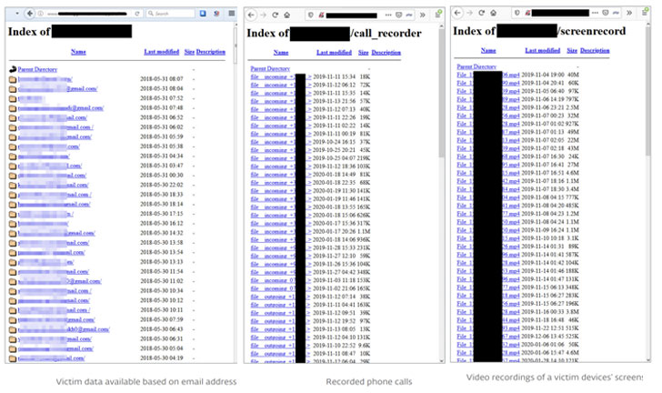Open outgoing call file dated 2019-11-11 04:41
This screenshot has width=662, height=393.
(x=281, y=305)
